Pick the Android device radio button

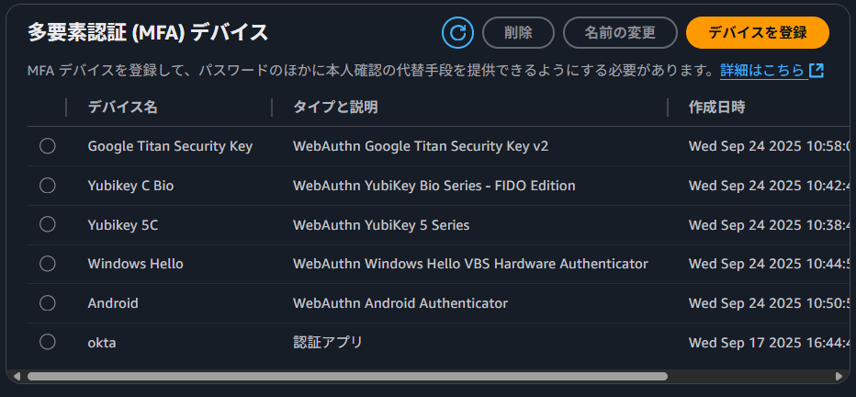click(48, 303)
